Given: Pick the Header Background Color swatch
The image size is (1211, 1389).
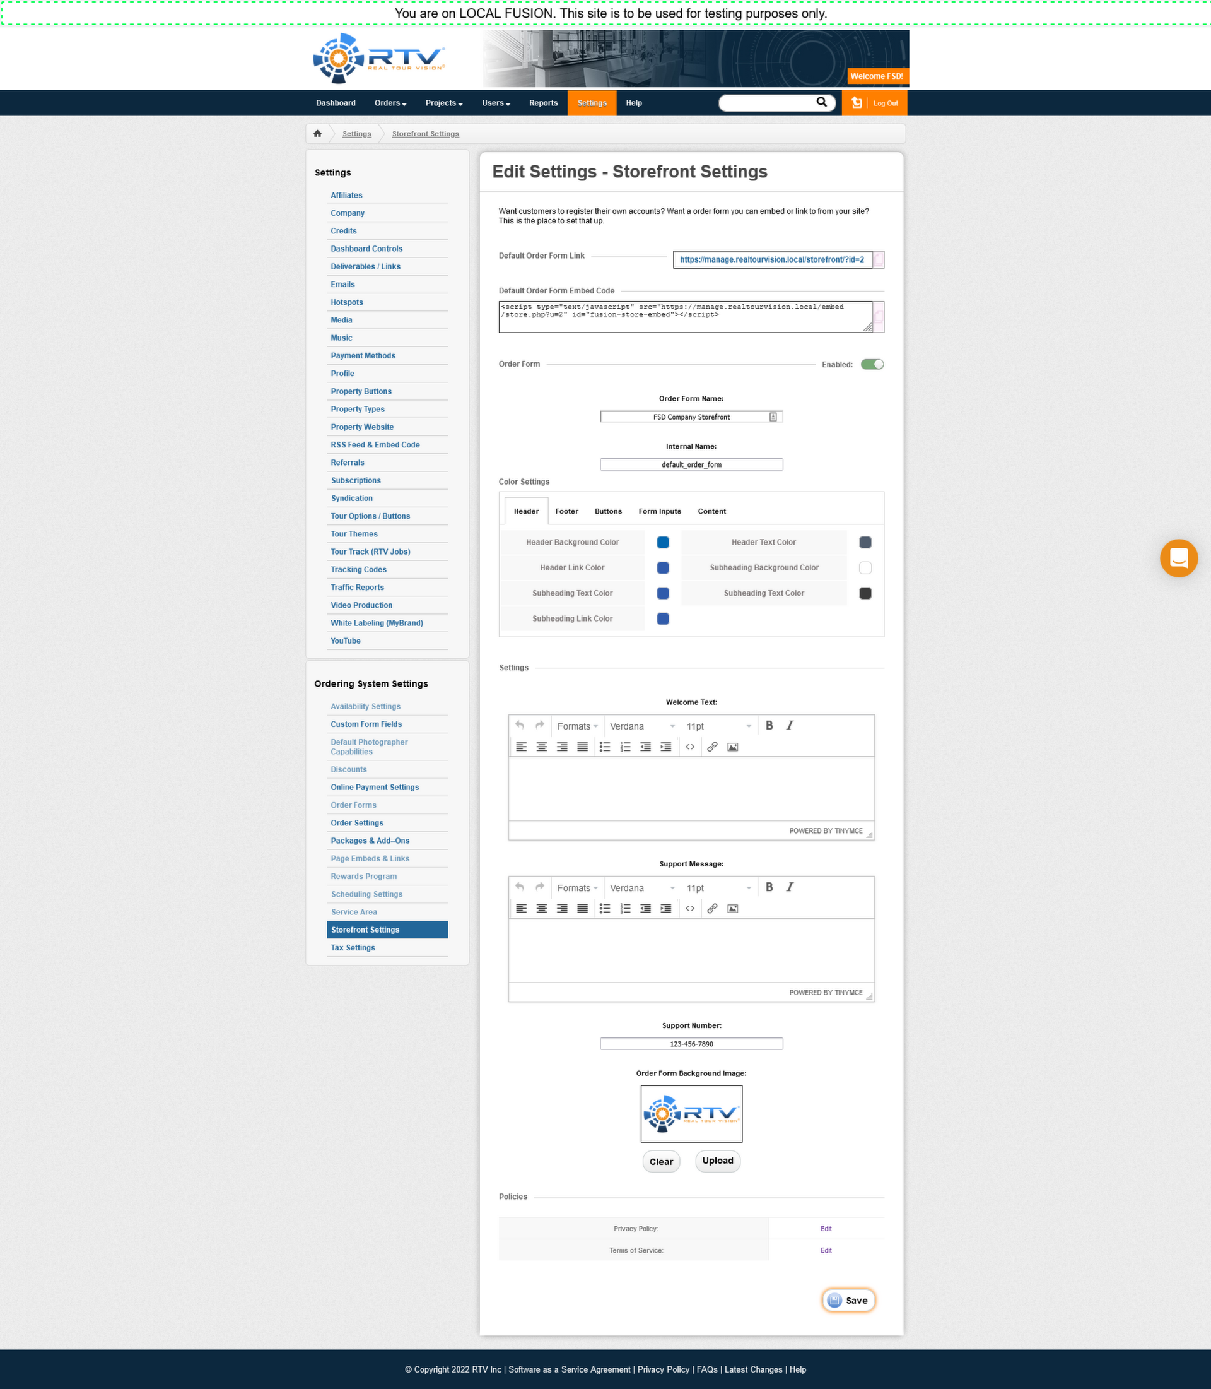Looking at the screenshot, I should click(663, 542).
